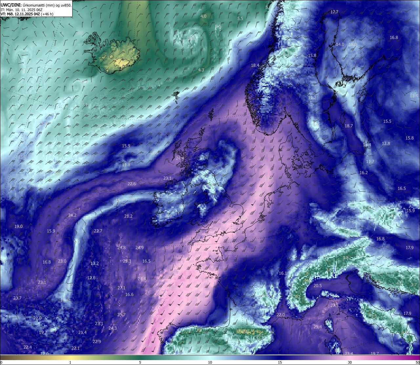Screen dimensions: 420x365
Task: Click the colour scale tick label '1'
Action: (70, 362)
